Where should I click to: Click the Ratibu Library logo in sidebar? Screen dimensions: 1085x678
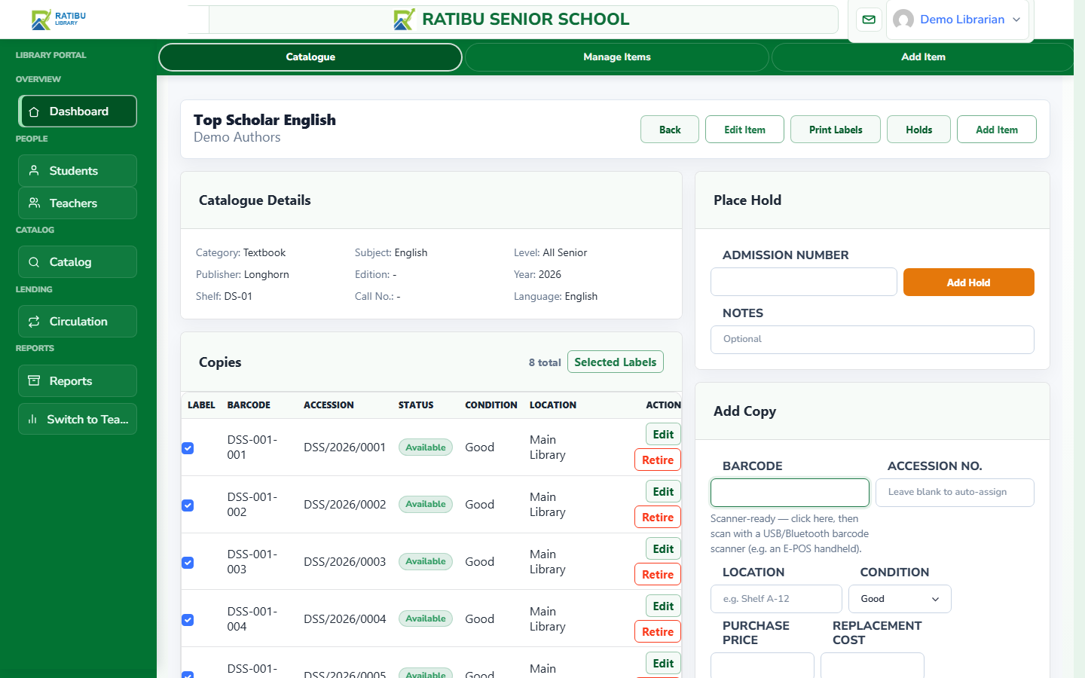click(59, 20)
